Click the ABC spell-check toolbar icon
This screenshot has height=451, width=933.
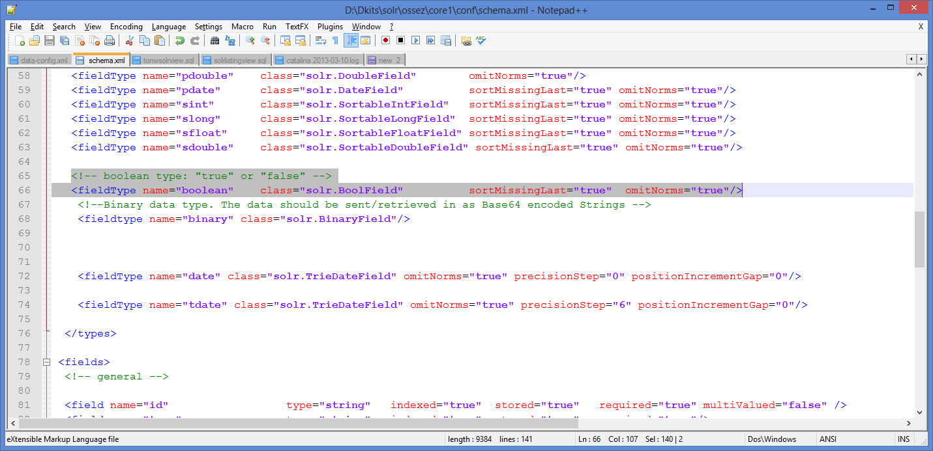click(481, 40)
